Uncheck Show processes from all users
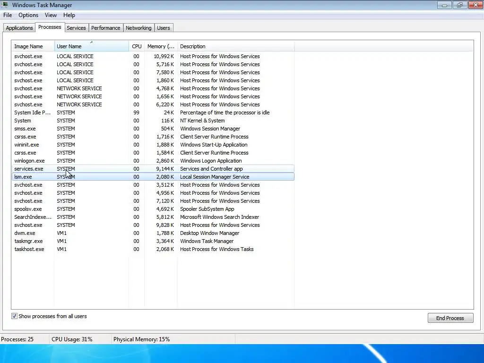The height and width of the screenshot is (363, 484). tap(15, 316)
